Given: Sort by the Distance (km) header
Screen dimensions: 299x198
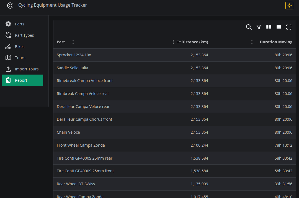Looking at the screenshot, I should tap(195, 42).
